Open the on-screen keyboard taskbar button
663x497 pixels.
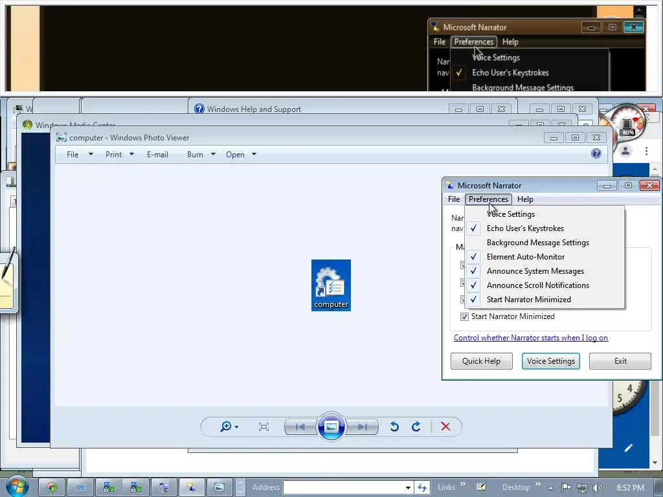pyautogui.click(x=80, y=488)
